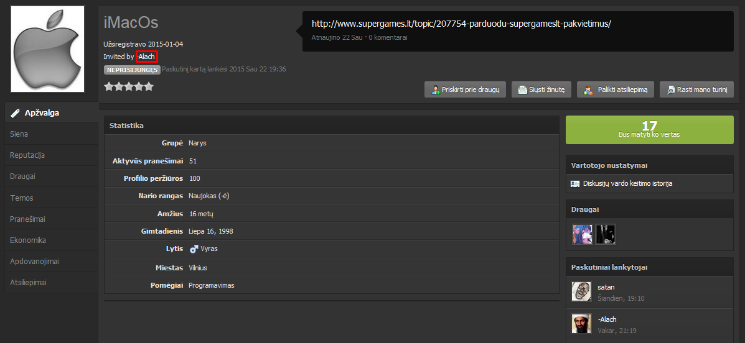Open the second friend's dark avatar
The image size is (745, 343).
(x=606, y=234)
